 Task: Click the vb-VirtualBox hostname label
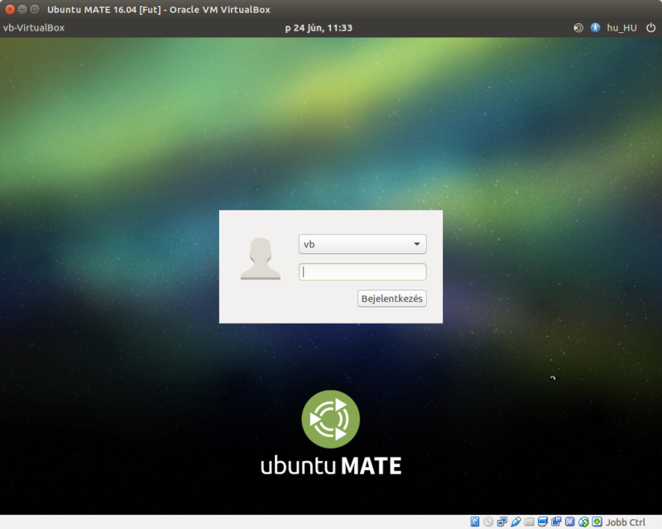34,28
